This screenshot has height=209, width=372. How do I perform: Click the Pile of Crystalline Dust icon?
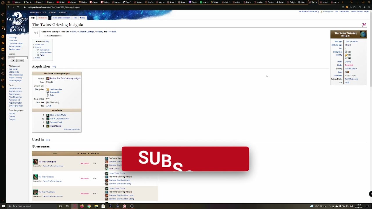[48, 119]
